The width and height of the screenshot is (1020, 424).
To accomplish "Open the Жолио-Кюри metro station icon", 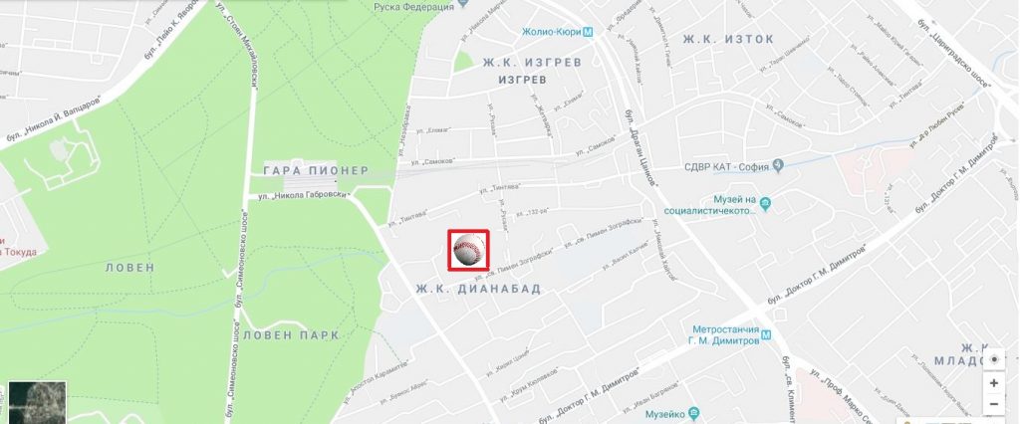I will pos(588,32).
